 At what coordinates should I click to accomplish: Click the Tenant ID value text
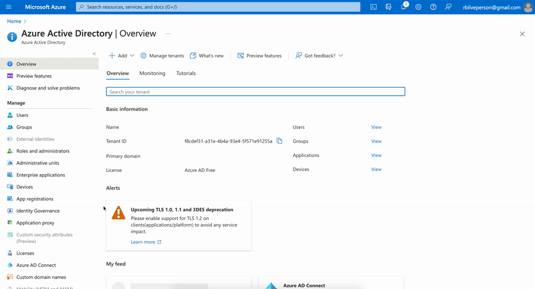tap(228, 141)
